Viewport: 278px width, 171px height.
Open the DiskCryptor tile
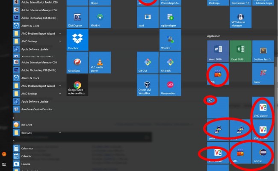pos(77,18)
